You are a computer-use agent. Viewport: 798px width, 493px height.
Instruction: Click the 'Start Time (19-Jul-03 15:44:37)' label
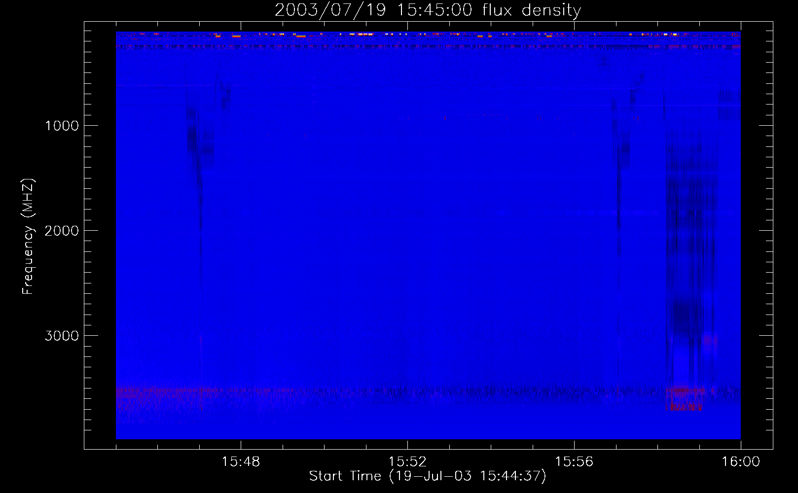428,476
